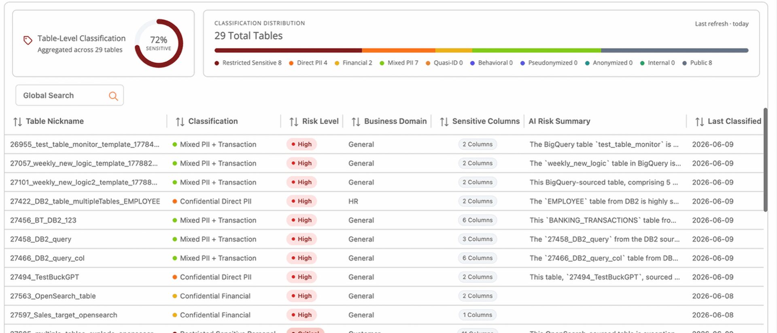This screenshot has height=333, width=777.
Task: Sort by Sensitive Columns arrows icon
Action: (444, 122)
